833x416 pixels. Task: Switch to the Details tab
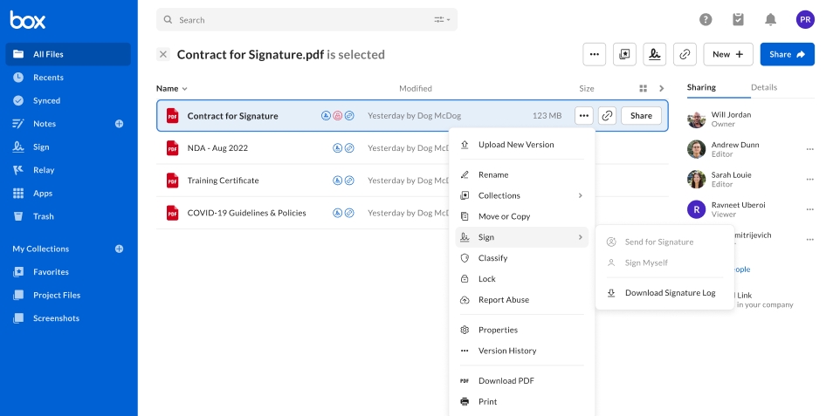click(763, 87)
